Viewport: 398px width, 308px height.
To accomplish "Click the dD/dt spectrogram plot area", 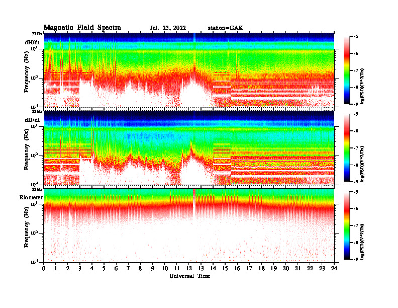I will (x=189, y=148).
